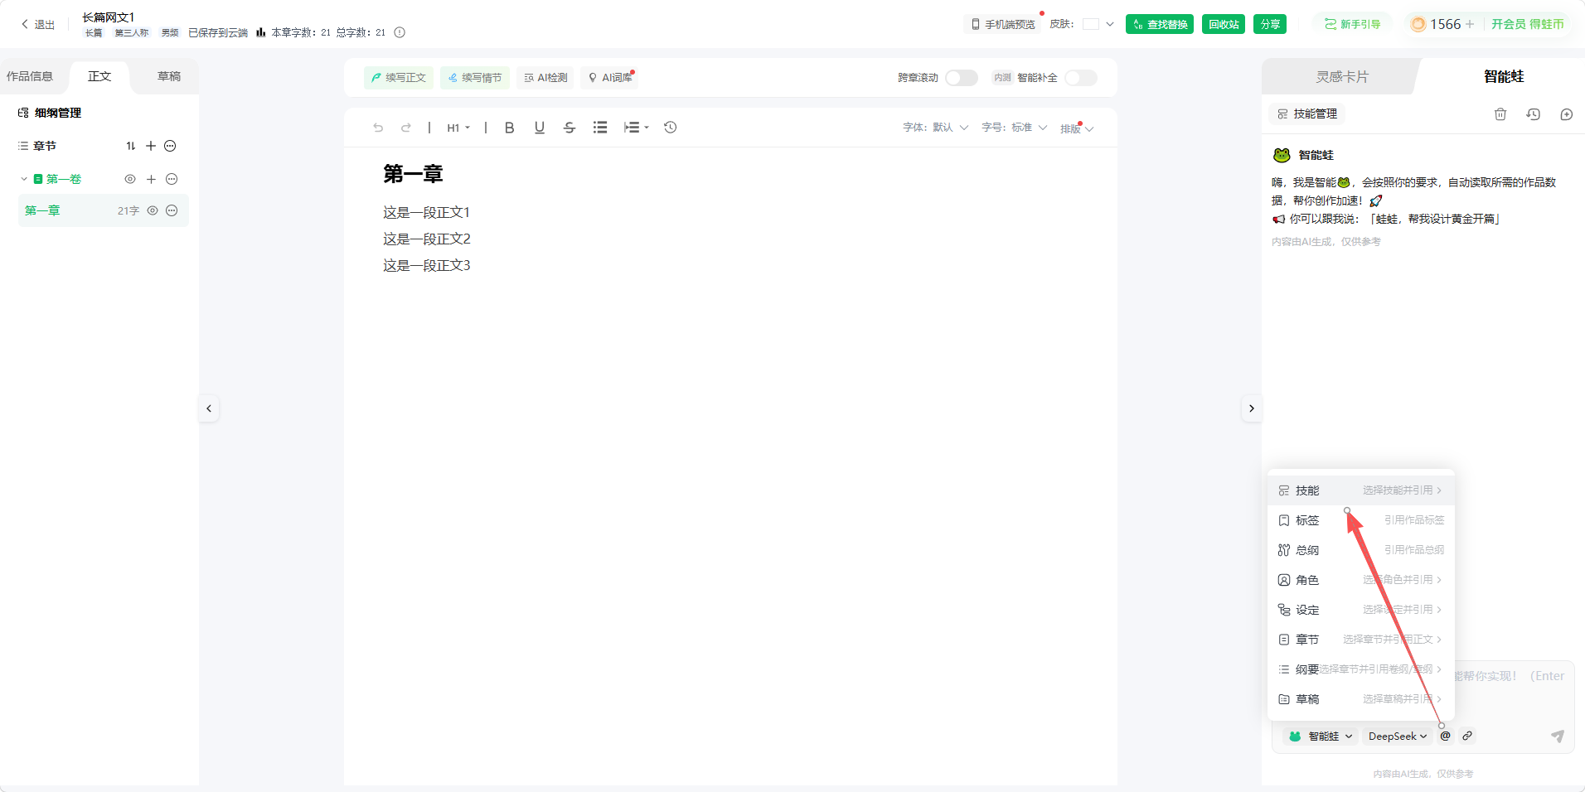Screen dimensions: 1585x792
Task: Add a new chapter with 章节 plus icon
Action: coord(151,146)
